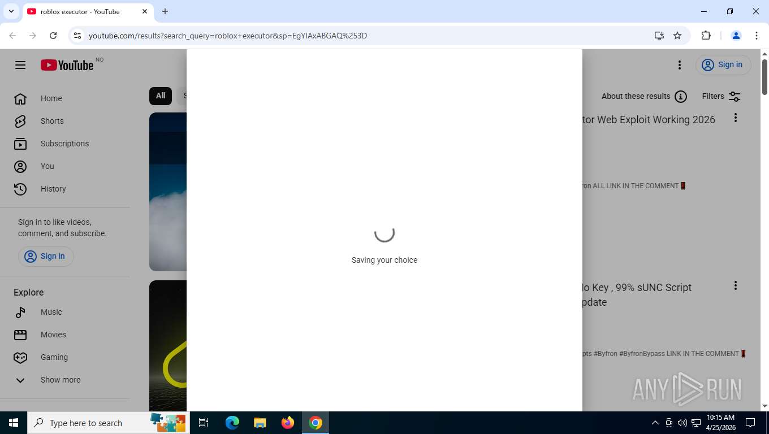Click the sidebar Sign in button

[x=46, y=256]
